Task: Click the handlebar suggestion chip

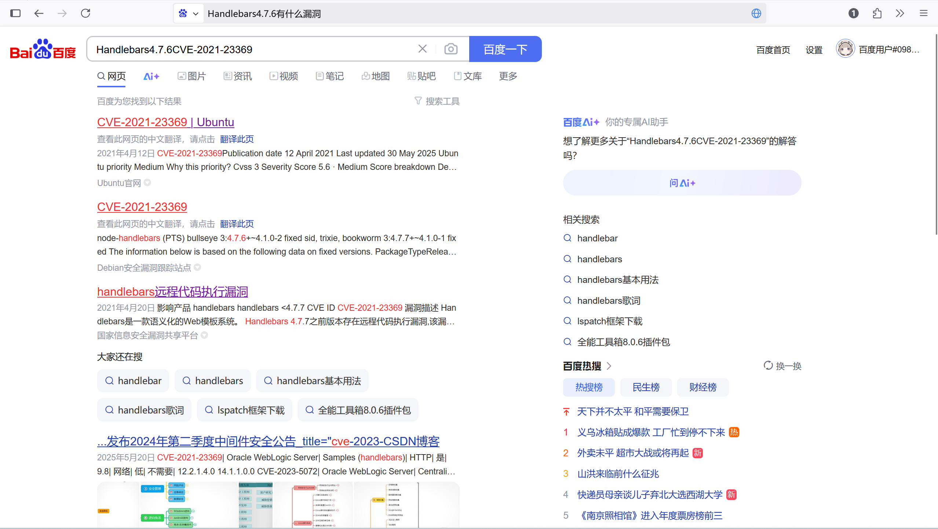Action: point(133,381)
